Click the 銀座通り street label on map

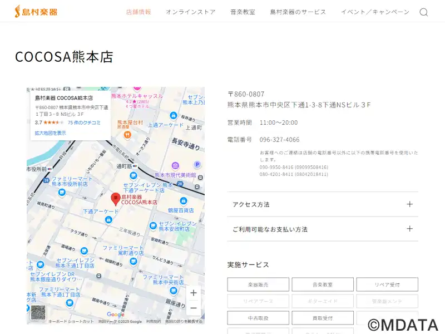tap(176, 303)
